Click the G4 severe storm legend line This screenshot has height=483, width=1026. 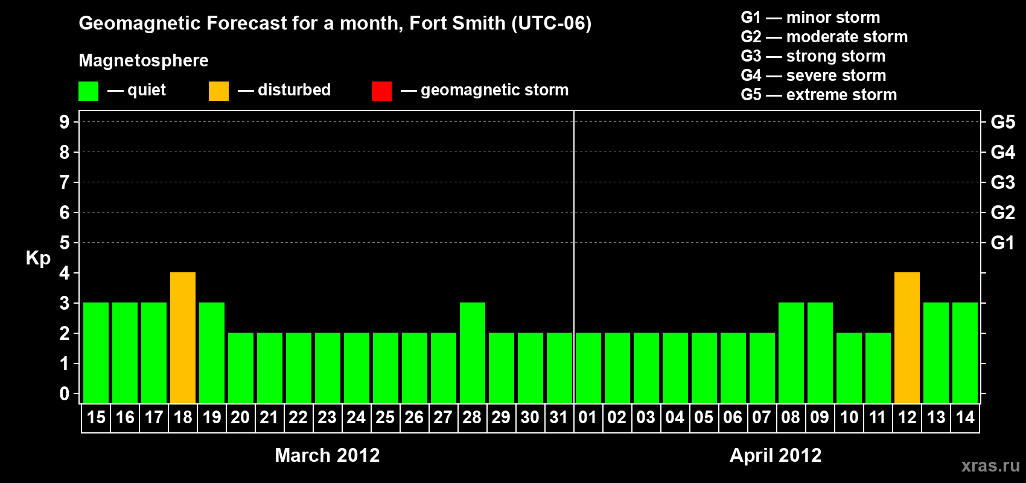tap(814, 75)
